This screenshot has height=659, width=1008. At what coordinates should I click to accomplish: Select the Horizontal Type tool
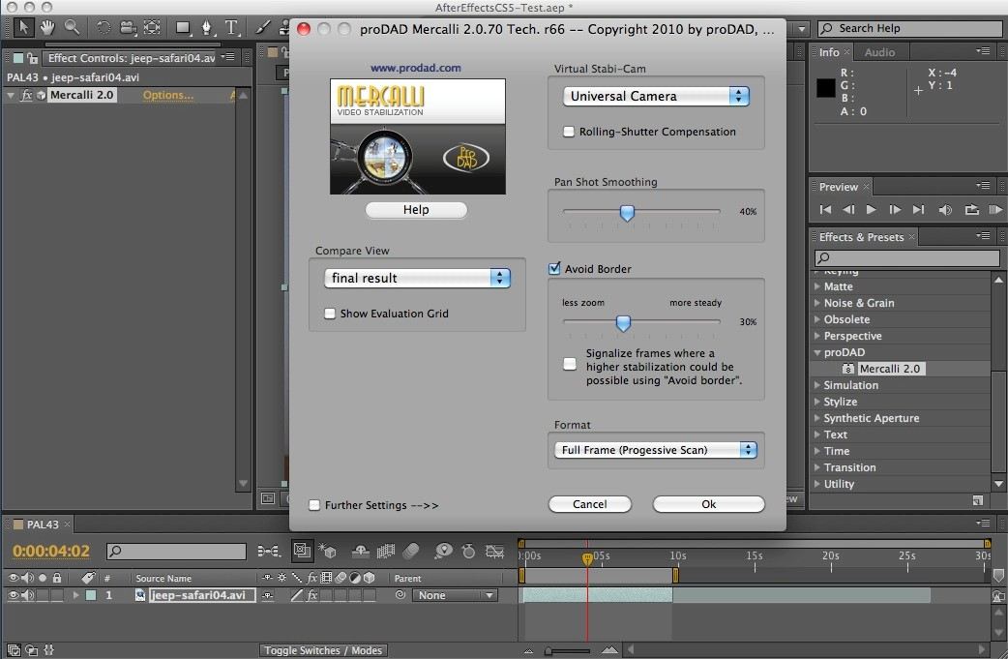click(231, 28)
